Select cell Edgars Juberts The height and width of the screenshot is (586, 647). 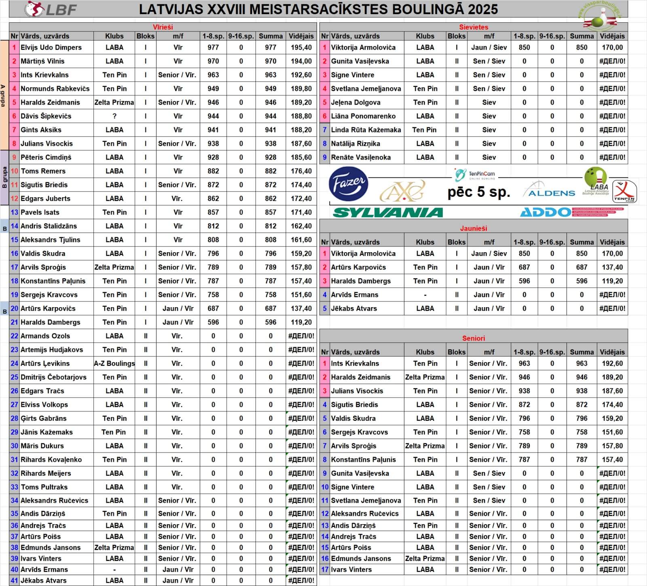tap(57, 198)
